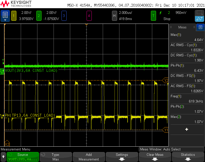The width and height of the screenshot is (205, 162).
Task: Select the Freq(1) measurement
Action: click(x=187, y=99)
